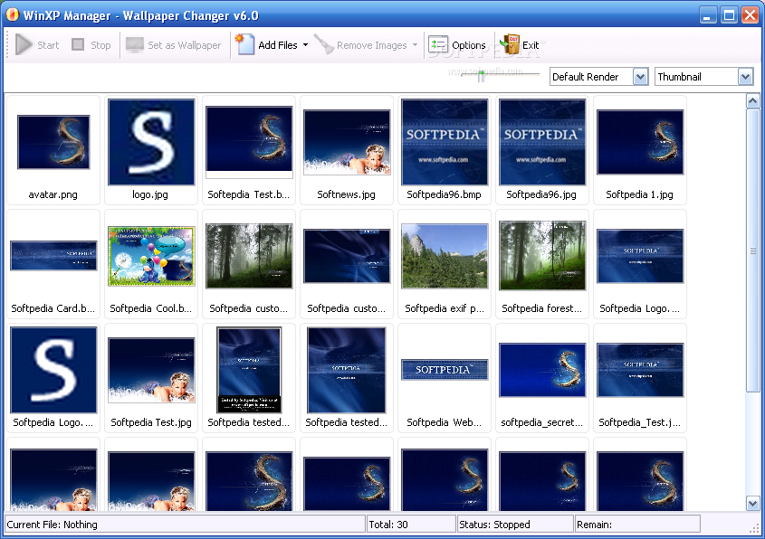Click the Set as Wallpaper monitor icon
Image resolution: width=765 pixels, height=539 pixels.
134,45
